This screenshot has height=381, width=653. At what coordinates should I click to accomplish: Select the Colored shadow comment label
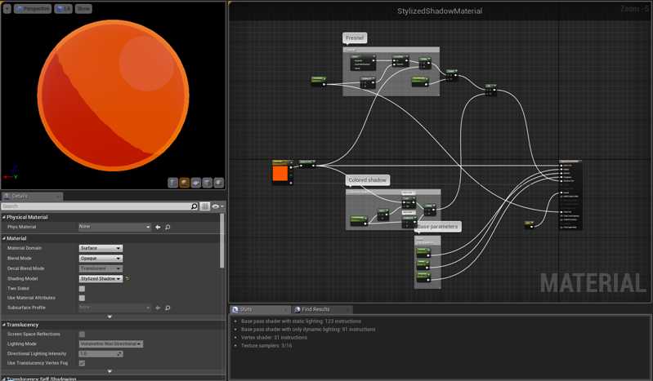click(367, 180)
